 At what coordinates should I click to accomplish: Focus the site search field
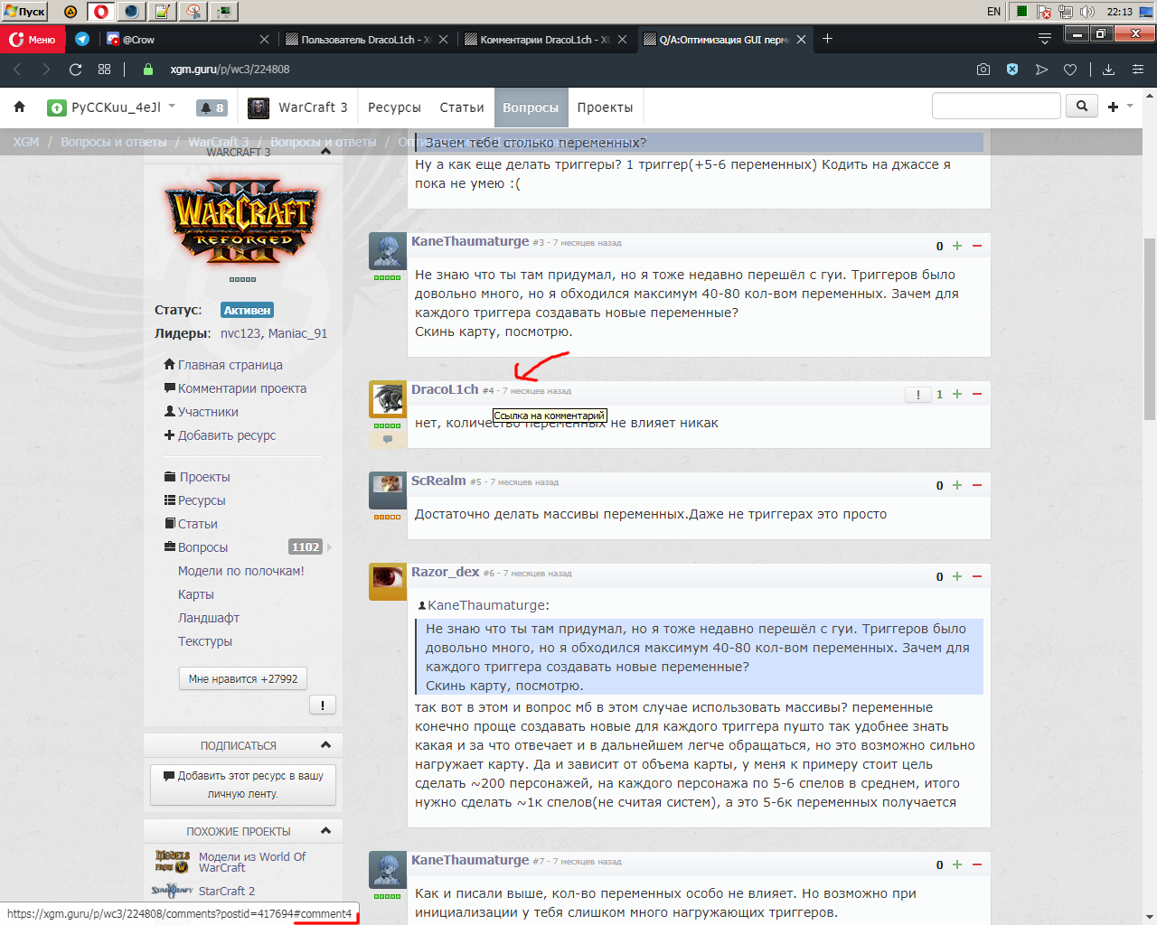tap(996, 107)
